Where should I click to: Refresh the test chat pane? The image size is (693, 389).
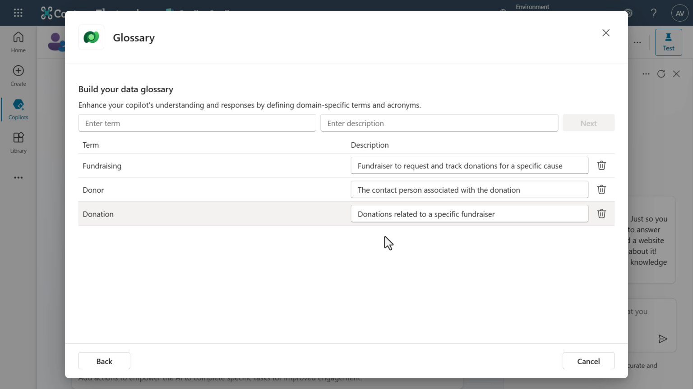(661, 74)
